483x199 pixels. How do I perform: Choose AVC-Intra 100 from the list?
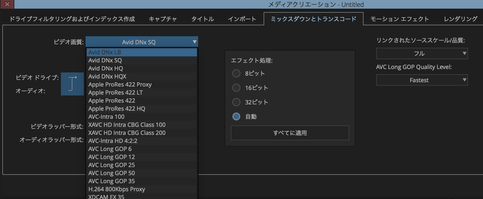tap(107, 117)
